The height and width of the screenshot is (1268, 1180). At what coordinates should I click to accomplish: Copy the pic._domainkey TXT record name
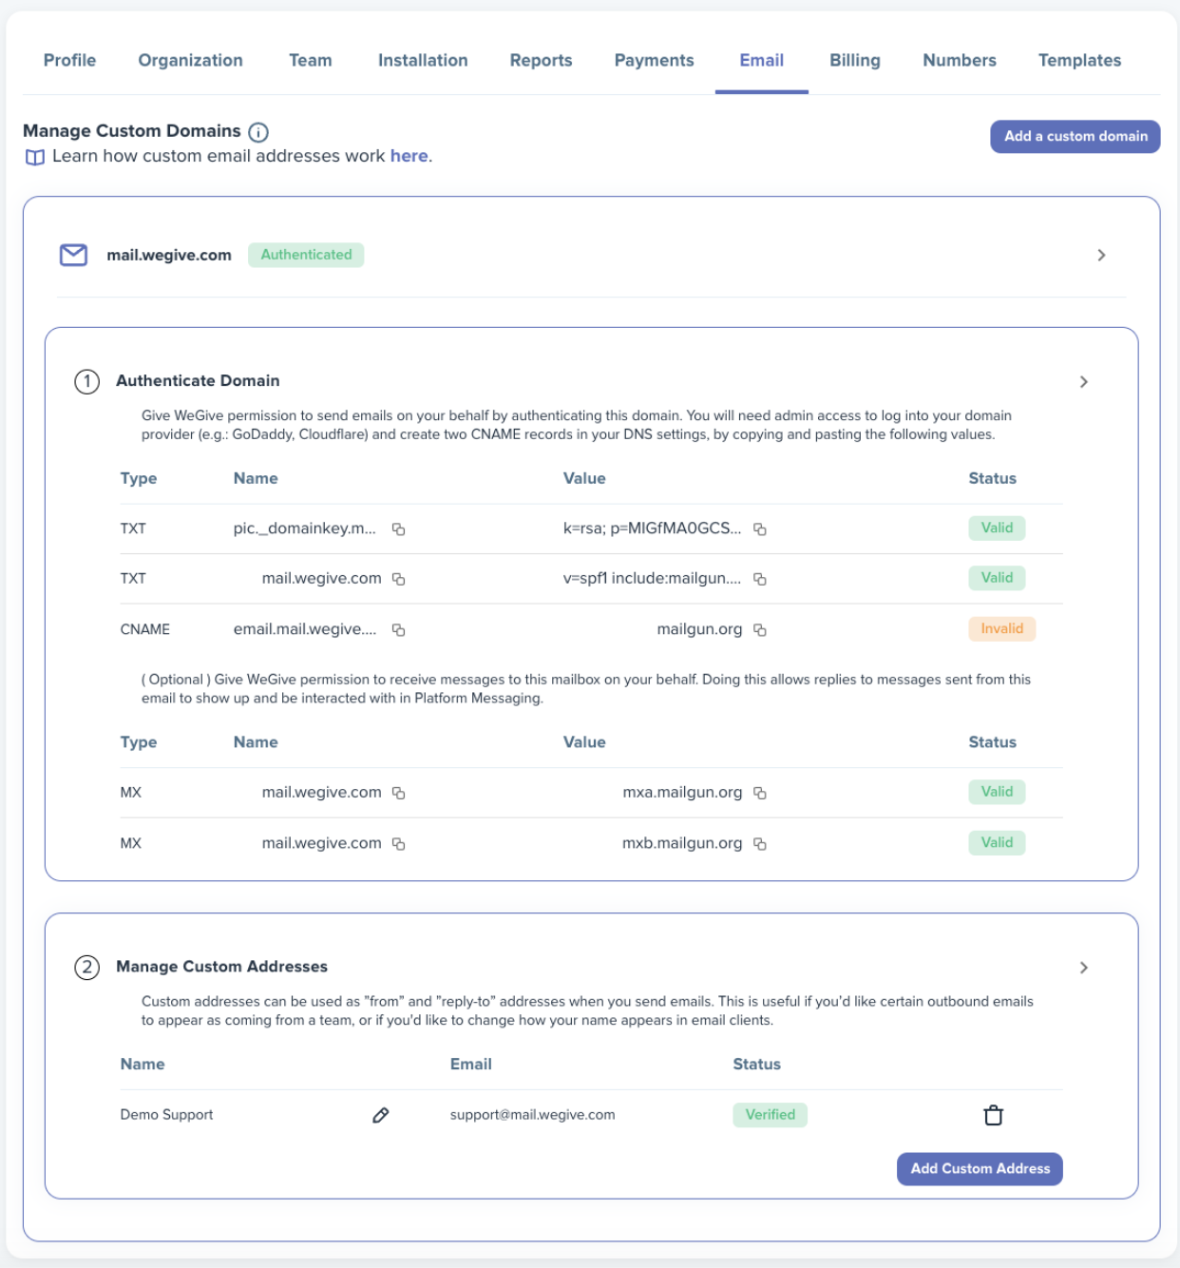pyautogui.click(x=399, y=529)
